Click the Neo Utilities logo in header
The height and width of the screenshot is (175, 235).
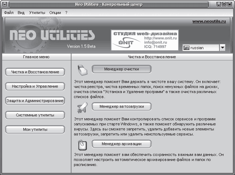point(52,35)
